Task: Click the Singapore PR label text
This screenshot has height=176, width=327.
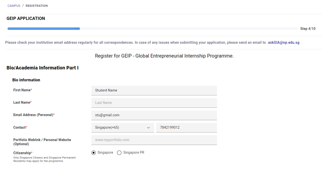Action: [x=134, y=152]
